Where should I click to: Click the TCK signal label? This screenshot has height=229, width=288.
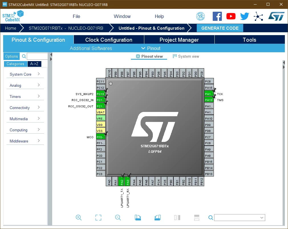click(x=220, y=94)
